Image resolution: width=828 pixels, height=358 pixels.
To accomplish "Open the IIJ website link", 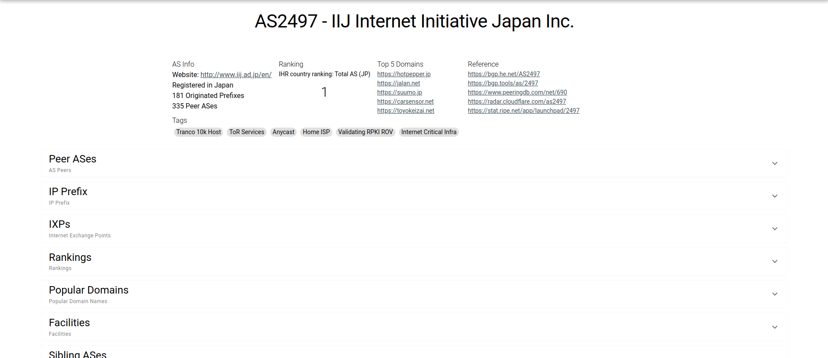I will click(x=236, y=74).
